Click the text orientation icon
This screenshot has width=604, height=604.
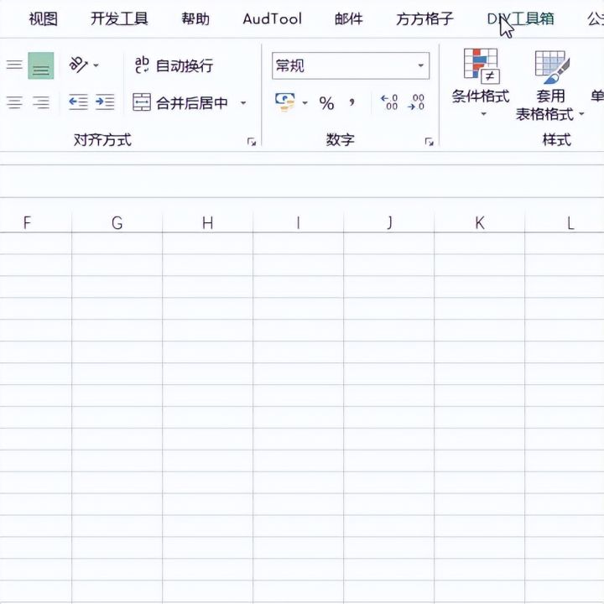(x=78, y=65)
